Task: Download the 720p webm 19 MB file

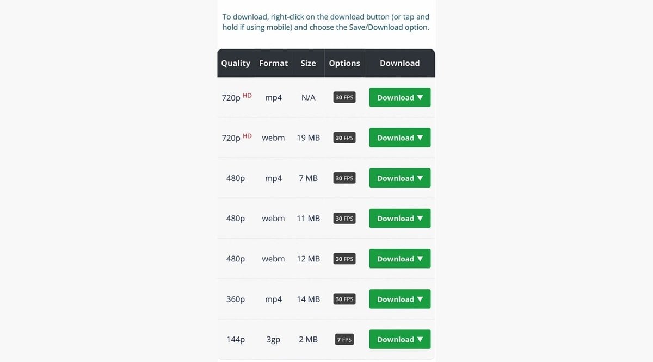Action: (400, 138)
